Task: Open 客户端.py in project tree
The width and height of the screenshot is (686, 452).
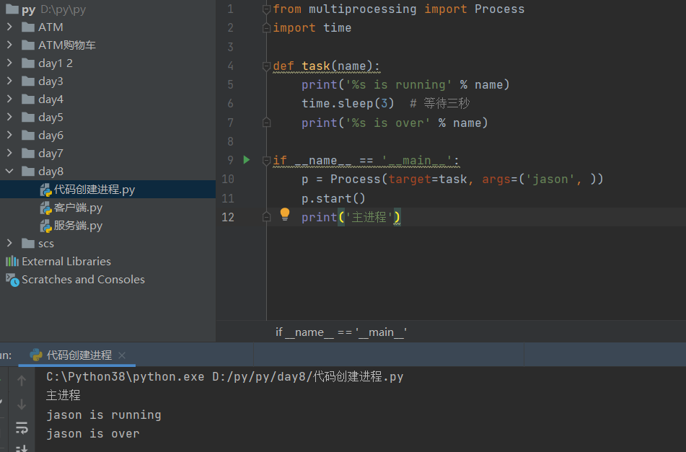Action: click(x=78, y=208)
